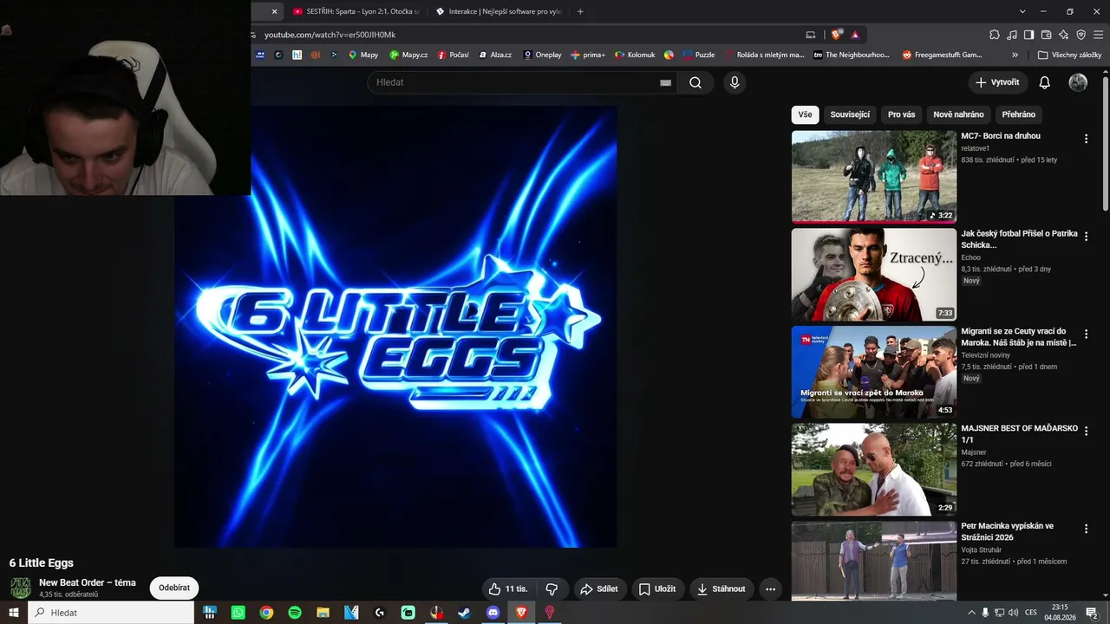
Task: Open the Mapy.cz bookmark
Action: coord(408,55)
